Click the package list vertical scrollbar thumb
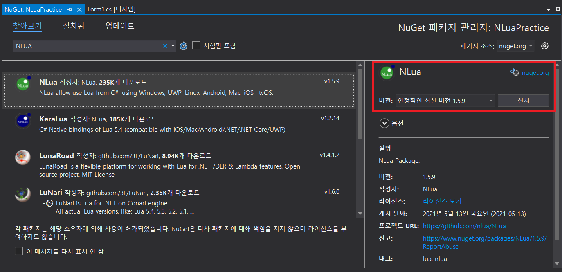Screen dimensions: 562x272 (360, 104)
